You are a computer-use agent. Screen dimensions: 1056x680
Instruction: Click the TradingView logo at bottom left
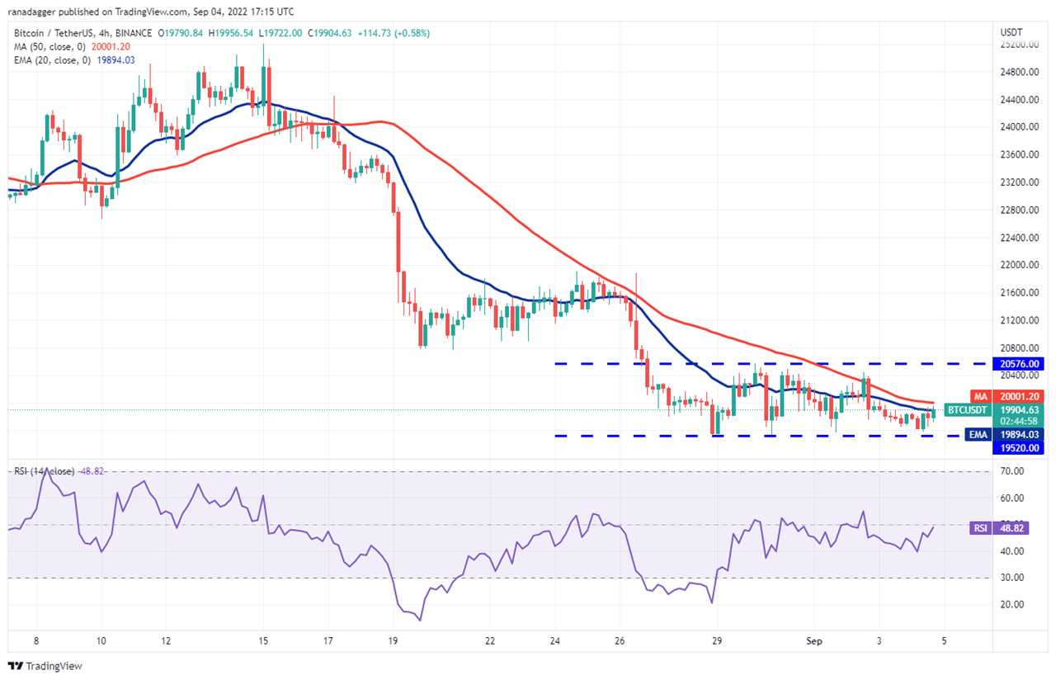tap(45, 666)
